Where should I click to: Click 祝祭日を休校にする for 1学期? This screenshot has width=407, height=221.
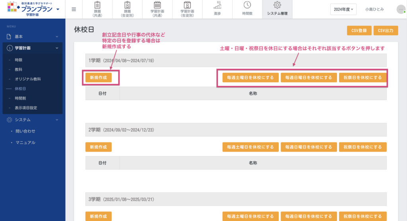[362, 78]
